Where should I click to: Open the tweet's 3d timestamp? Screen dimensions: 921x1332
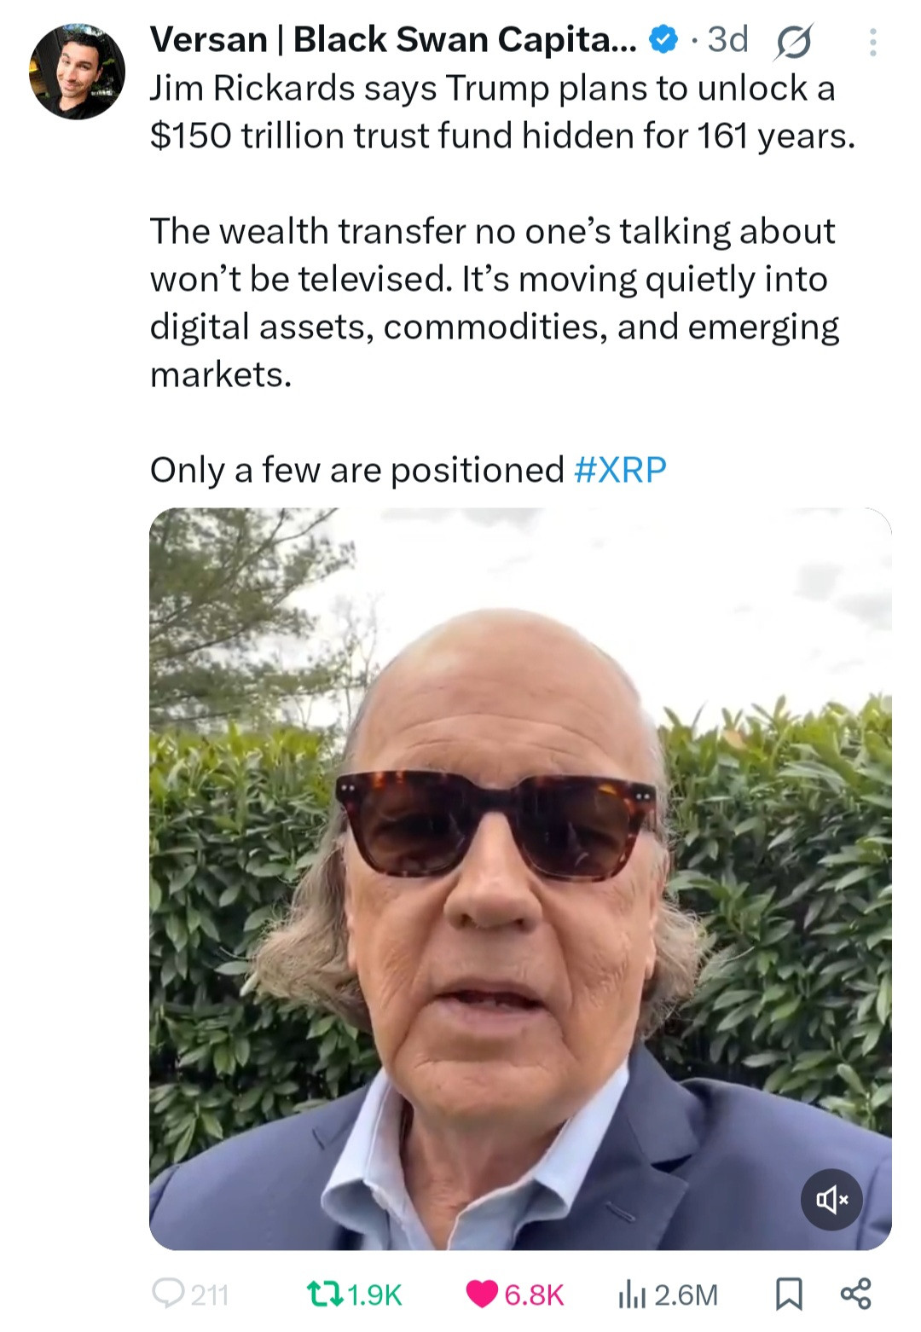click(x=727, y=39)
